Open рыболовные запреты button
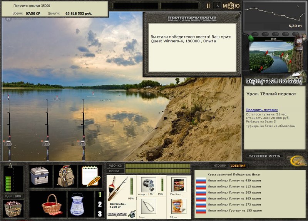 [264, 156]
